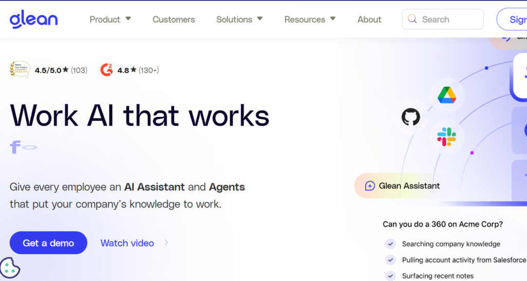Open the cookie preferences icon
Viewport: 527px width, 281px height.
[10, 268]
